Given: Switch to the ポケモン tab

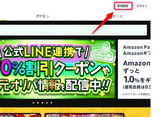Looking at the screenshot, I should [x=42, y=16].
